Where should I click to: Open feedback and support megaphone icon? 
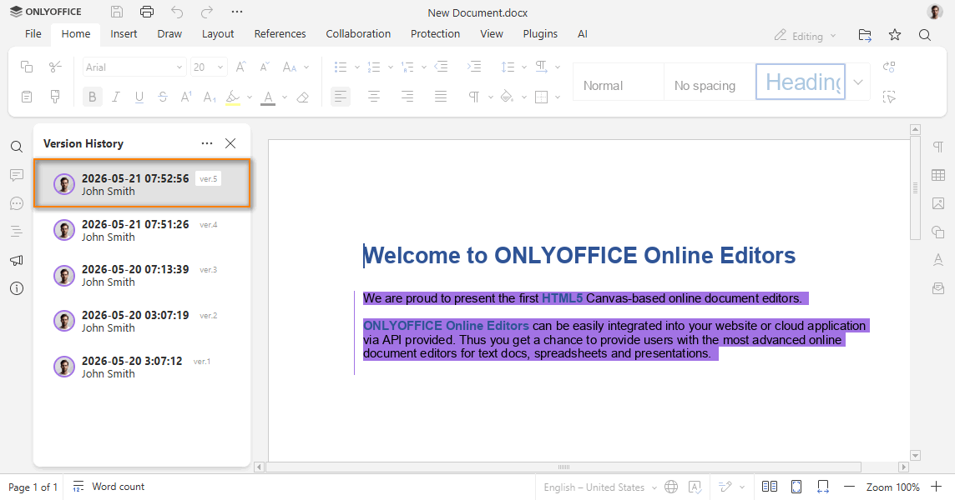pyautogui.click(x=17, y=260)
